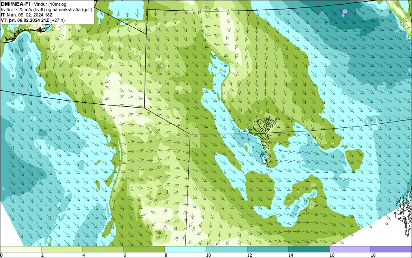
Task: Click the 'hviður > 25 m/s' legend description line
Action: tap(47, 10)
